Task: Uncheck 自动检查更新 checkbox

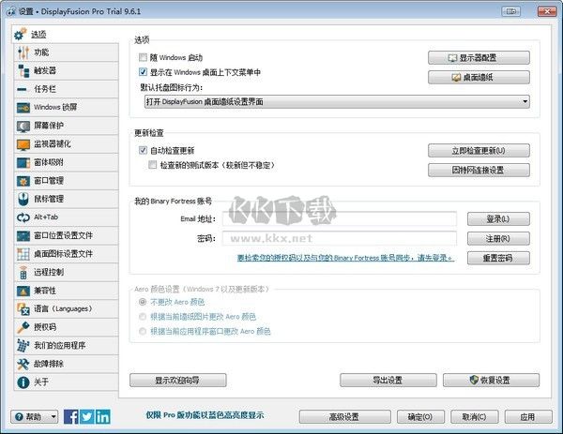Action: tap(143, 150)
